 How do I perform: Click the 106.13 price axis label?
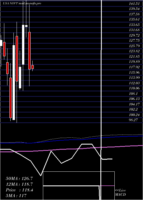click(x=134, y=99)
